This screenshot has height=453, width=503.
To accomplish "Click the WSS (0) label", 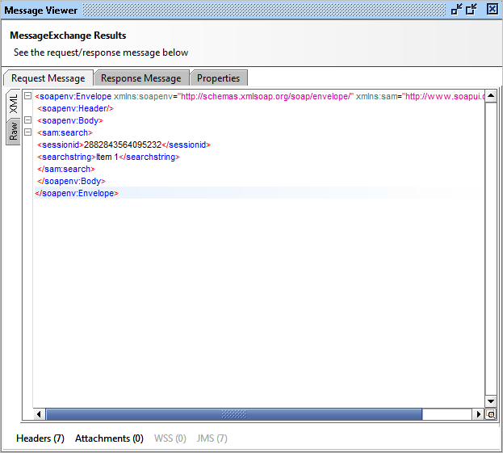I will click(170, 438).
